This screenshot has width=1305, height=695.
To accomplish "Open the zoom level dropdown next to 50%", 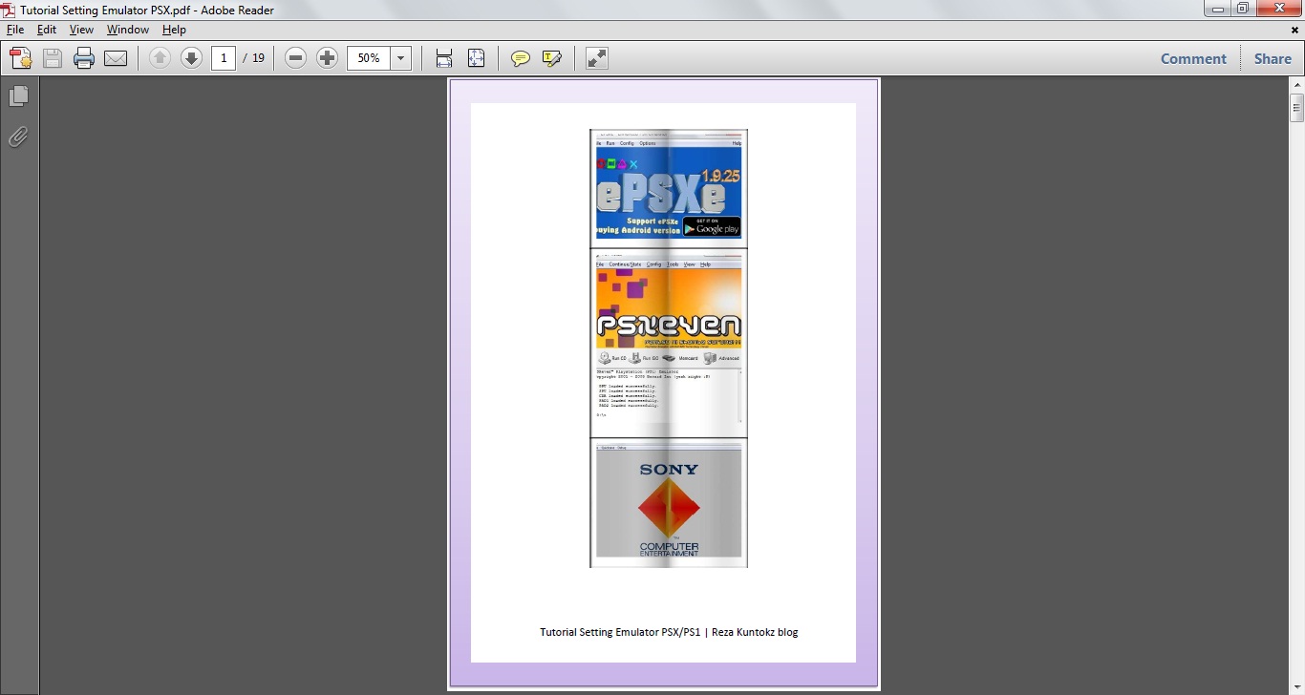I will click(400, 57).
